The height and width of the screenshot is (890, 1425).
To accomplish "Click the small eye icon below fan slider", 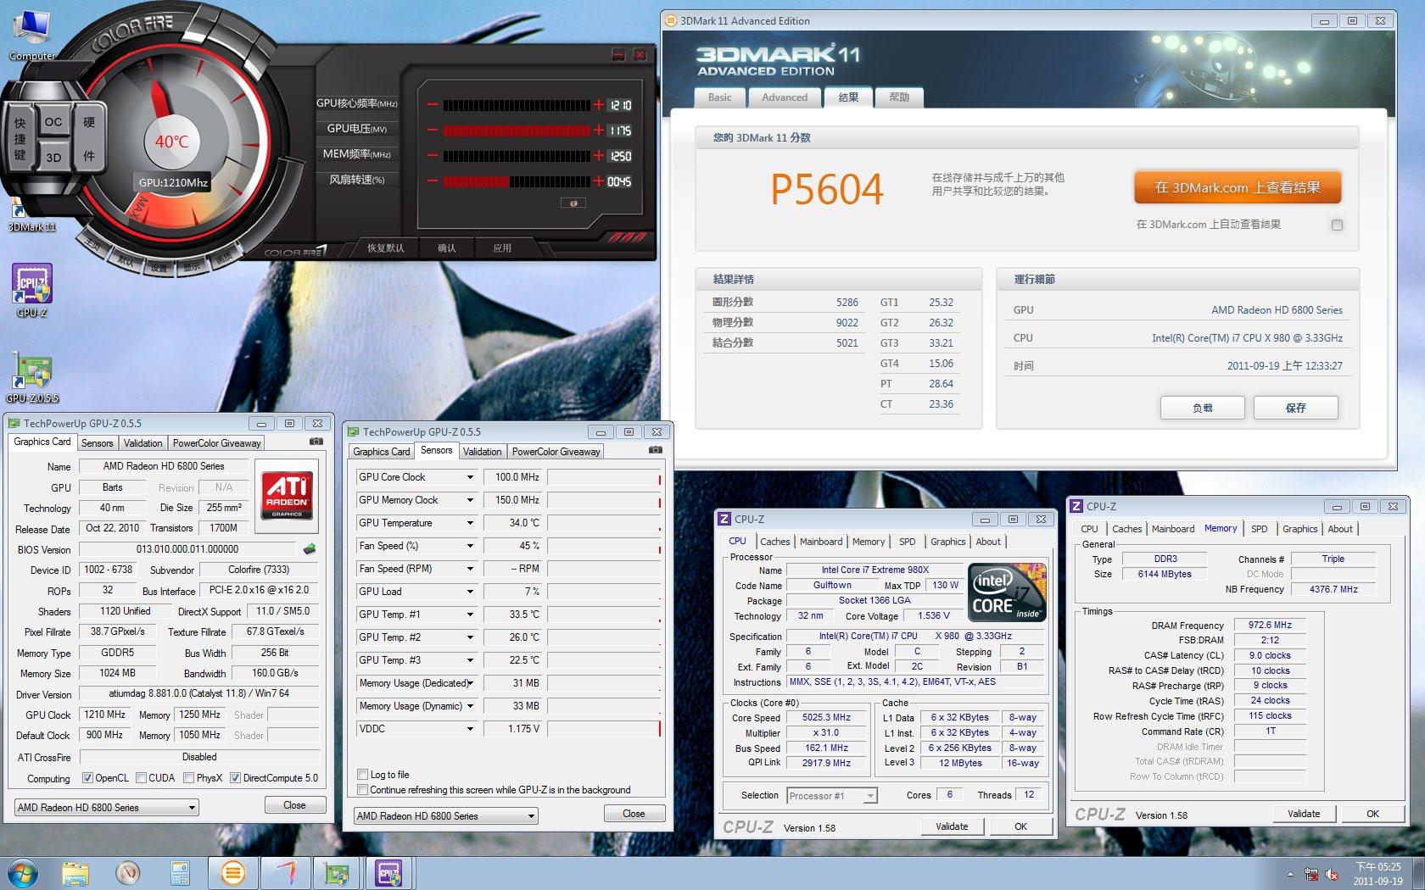I will [573, 203].
